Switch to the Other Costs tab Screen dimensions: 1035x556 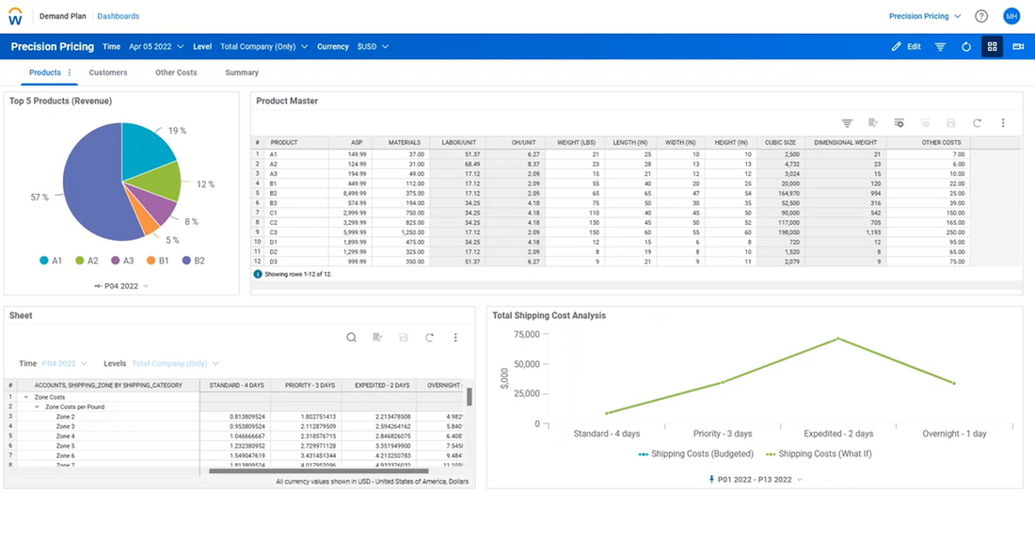point(175,72)
